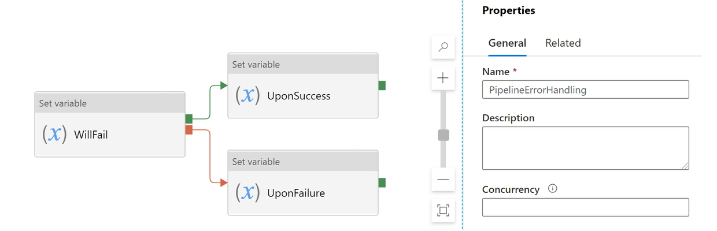
Task: Click the zoom slider handle
Action: pyautogui.click(x=443, y=135)
